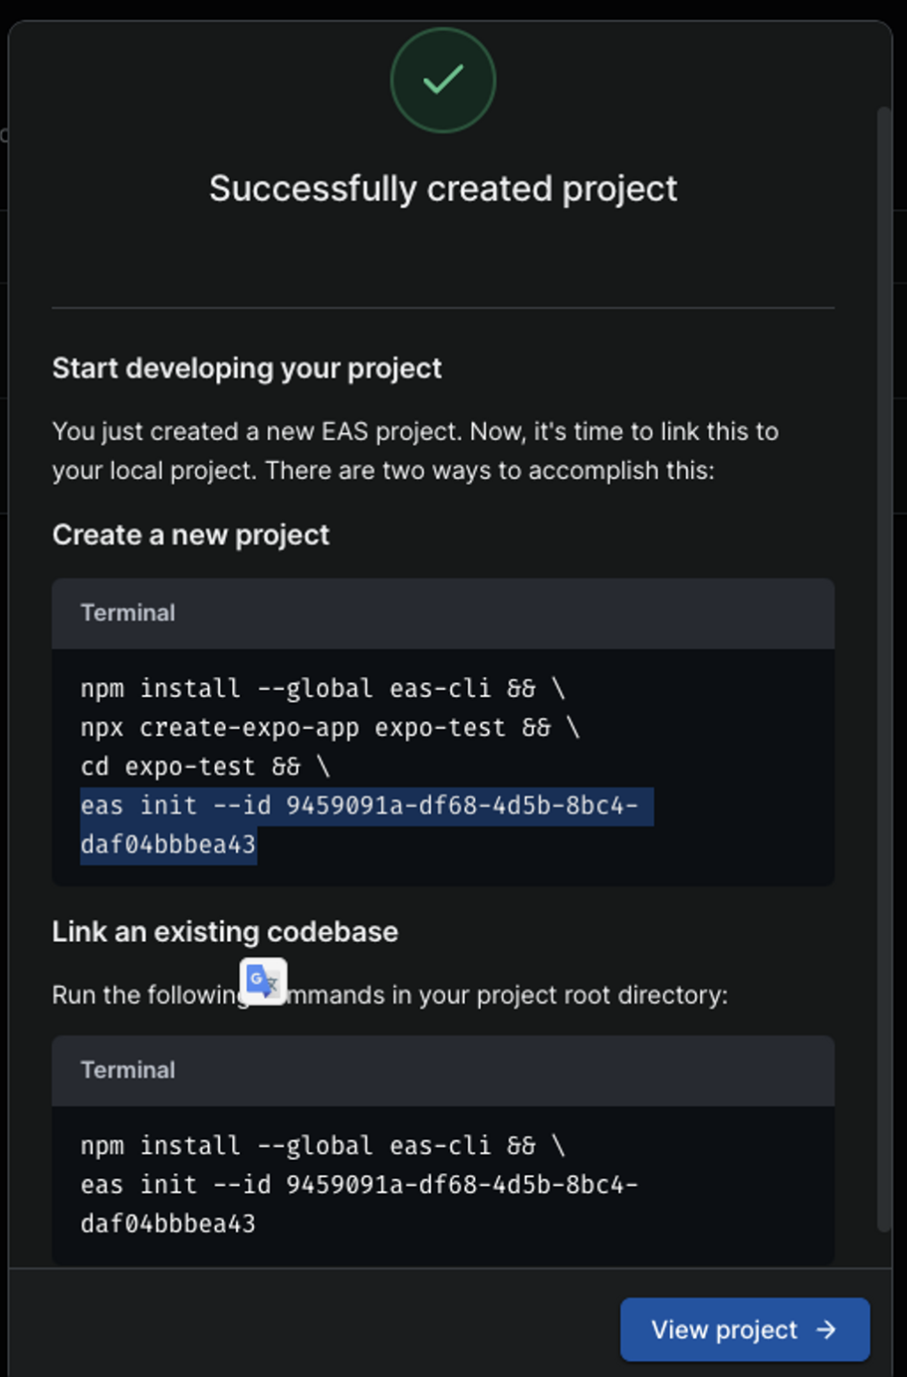This screenshot has width=907, height=1377.
Task: Click the arrow icon in View project button
Action: click(x=826, y=1329)
